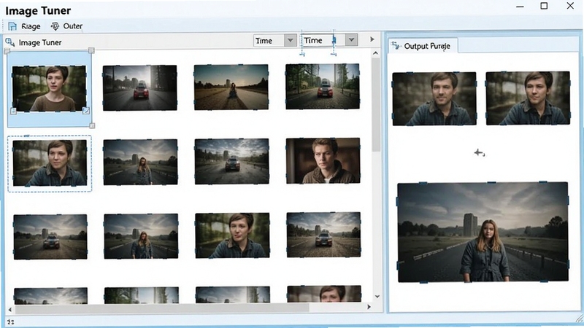This screenshot has height=328, width=584.
Task: Select second-row car under cloudy sky thumbnail
Action: click(231, 161)
